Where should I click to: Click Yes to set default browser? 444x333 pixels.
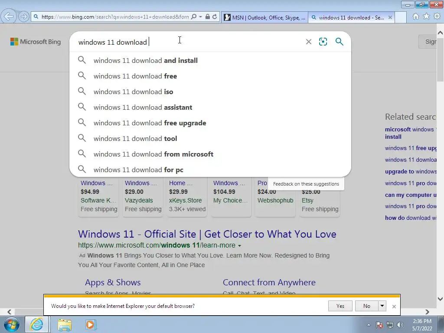click(x=340, y=306)
